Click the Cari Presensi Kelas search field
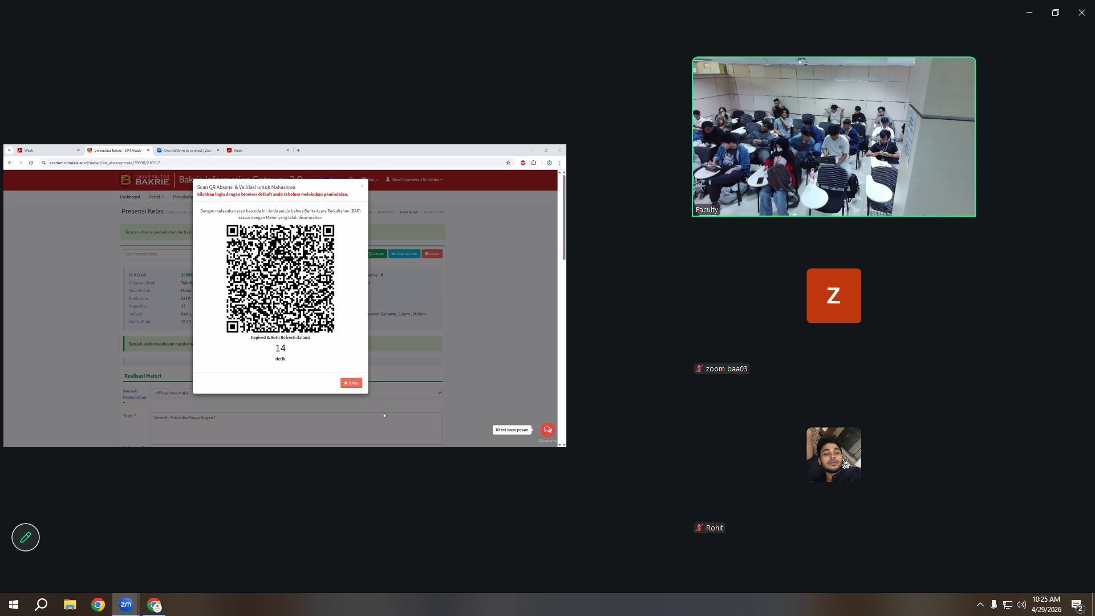1095x616 pixels. tap(158, 254)
